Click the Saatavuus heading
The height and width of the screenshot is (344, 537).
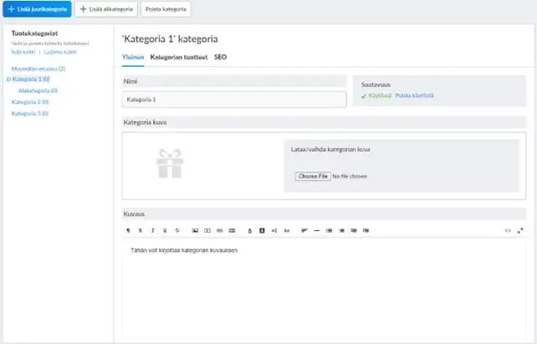[x=376, y=85]
